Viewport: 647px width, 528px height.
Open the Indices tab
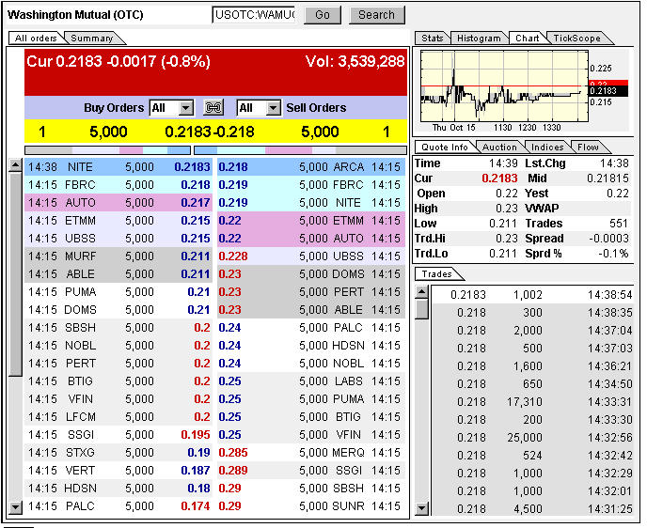pos(547,148)
